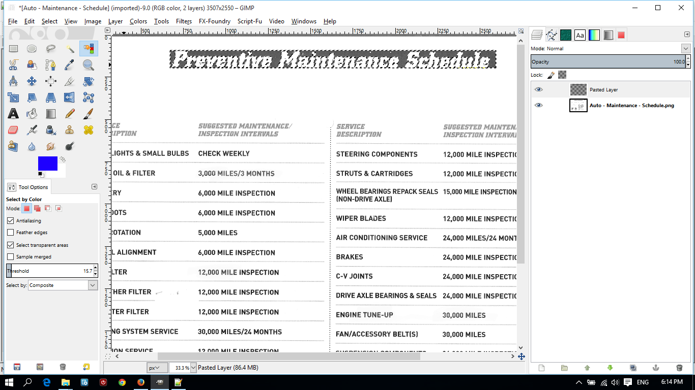Click the blue foreground color swatch
The width and height of the screenshot is (695, 390).
[x=47, y=164]
